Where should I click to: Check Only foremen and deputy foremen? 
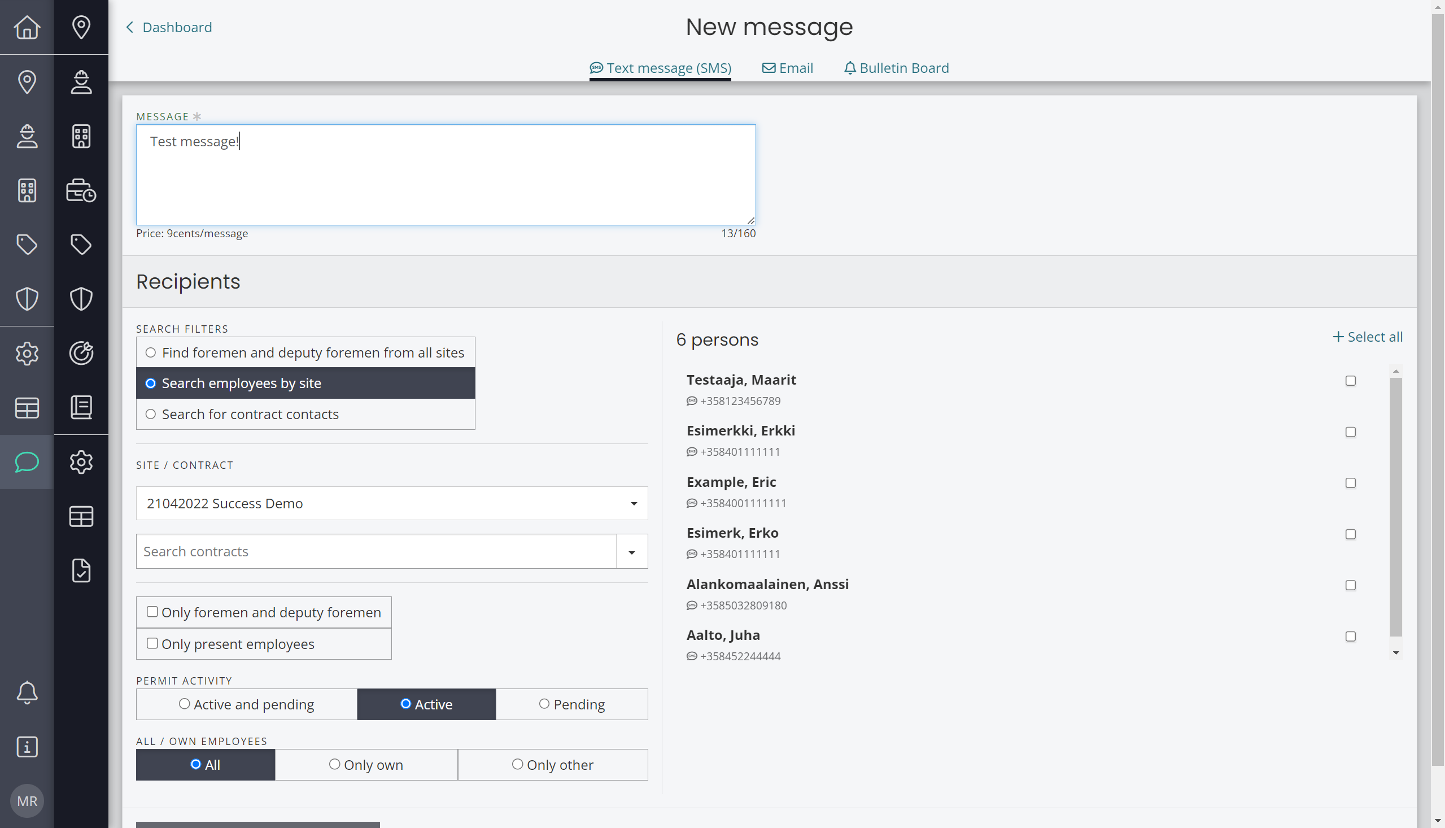click(x=152, y=612)
